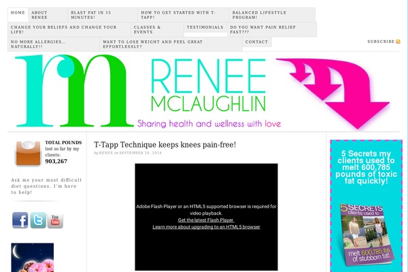Open Want to Lose Weight and Feel Great Effortlessly

171,44
